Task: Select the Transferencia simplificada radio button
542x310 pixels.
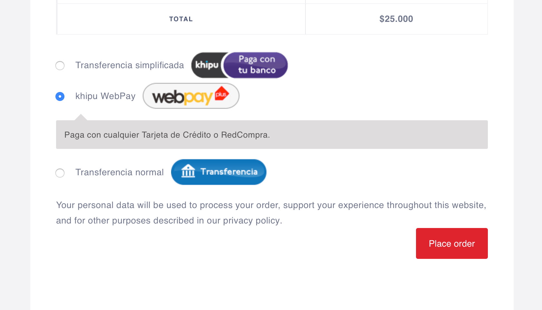Action: coord(60,66)
